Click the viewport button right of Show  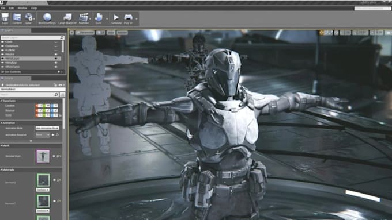pos(122,33)
